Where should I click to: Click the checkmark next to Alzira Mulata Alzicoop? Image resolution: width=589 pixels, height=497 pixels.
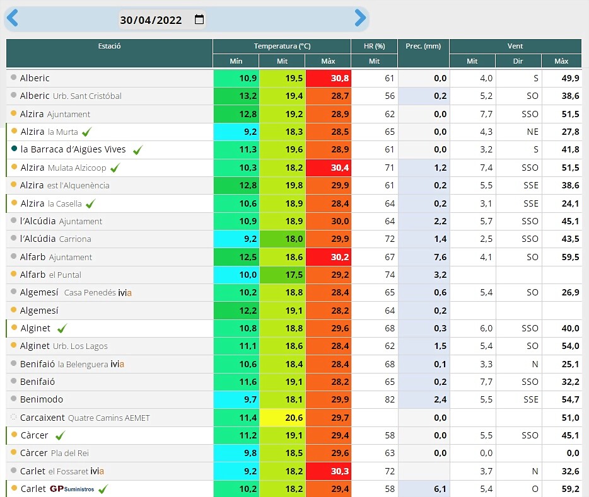coord(115,168)
